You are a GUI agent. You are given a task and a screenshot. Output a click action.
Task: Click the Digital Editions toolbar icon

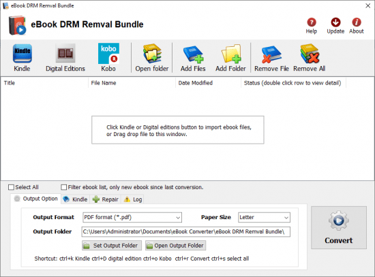pyautogui.click(x=65, y=53)
